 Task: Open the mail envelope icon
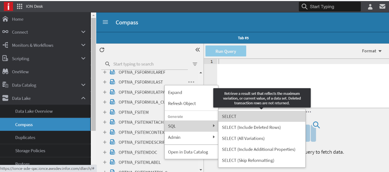pyautogui.click(x=382, y=7)
